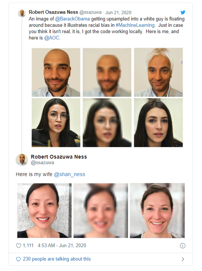This screenshot has height=271, width=202.
Task: Click the Twitter bird logo icon
Action: click(x=183, y=12)
